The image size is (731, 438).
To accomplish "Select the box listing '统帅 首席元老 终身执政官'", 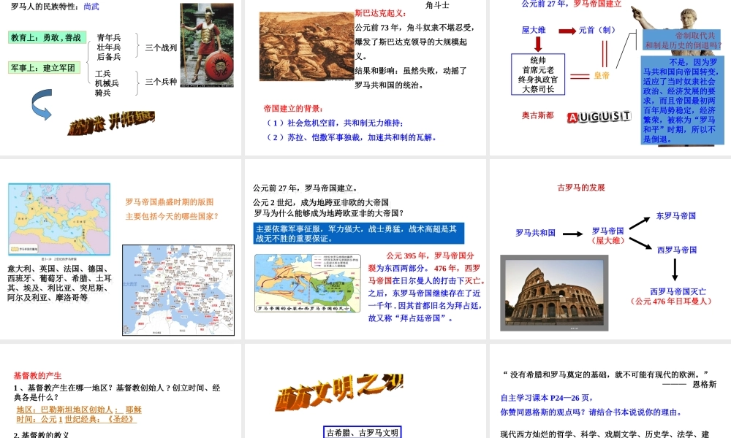I will point(538,74).
